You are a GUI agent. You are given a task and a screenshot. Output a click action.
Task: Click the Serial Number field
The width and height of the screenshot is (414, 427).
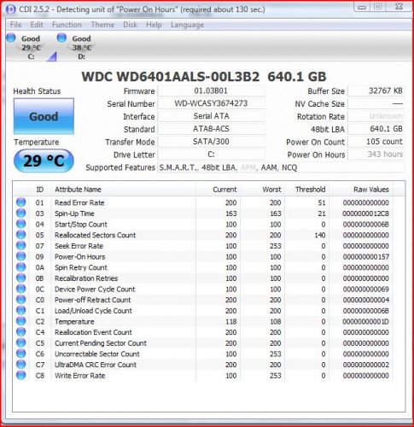[211, 103]
